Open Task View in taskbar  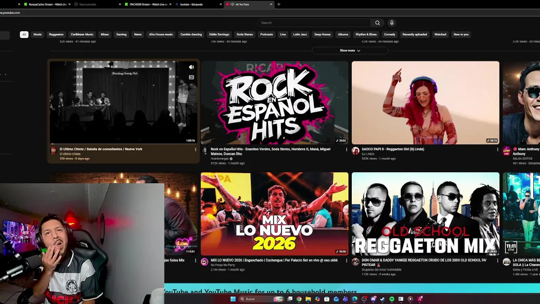click(x=290, y=299)
